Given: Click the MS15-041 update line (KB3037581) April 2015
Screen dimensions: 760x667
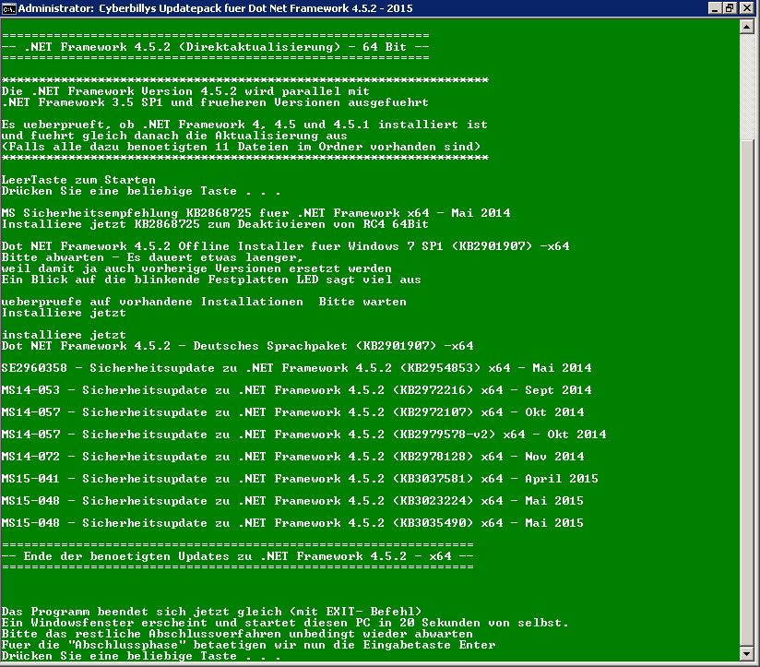Looking at the screenshot, I should pos(300,479).
